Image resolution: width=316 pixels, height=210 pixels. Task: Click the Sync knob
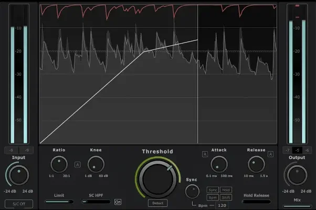[x=192, y=191]
